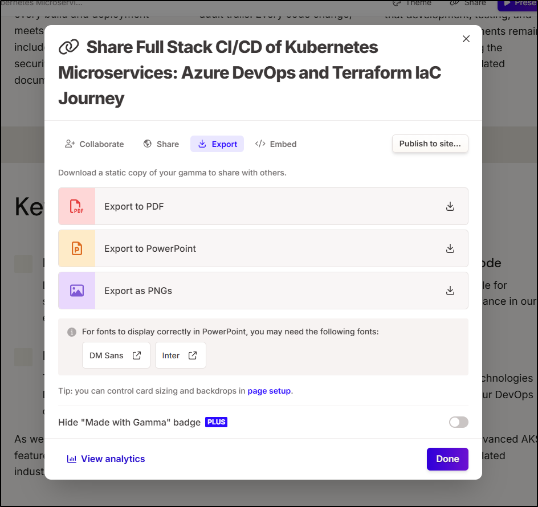The width and height of the screenshot is (538, 507).
Task: Click the PLUS badge label
Action: click(x=216, y=422)
